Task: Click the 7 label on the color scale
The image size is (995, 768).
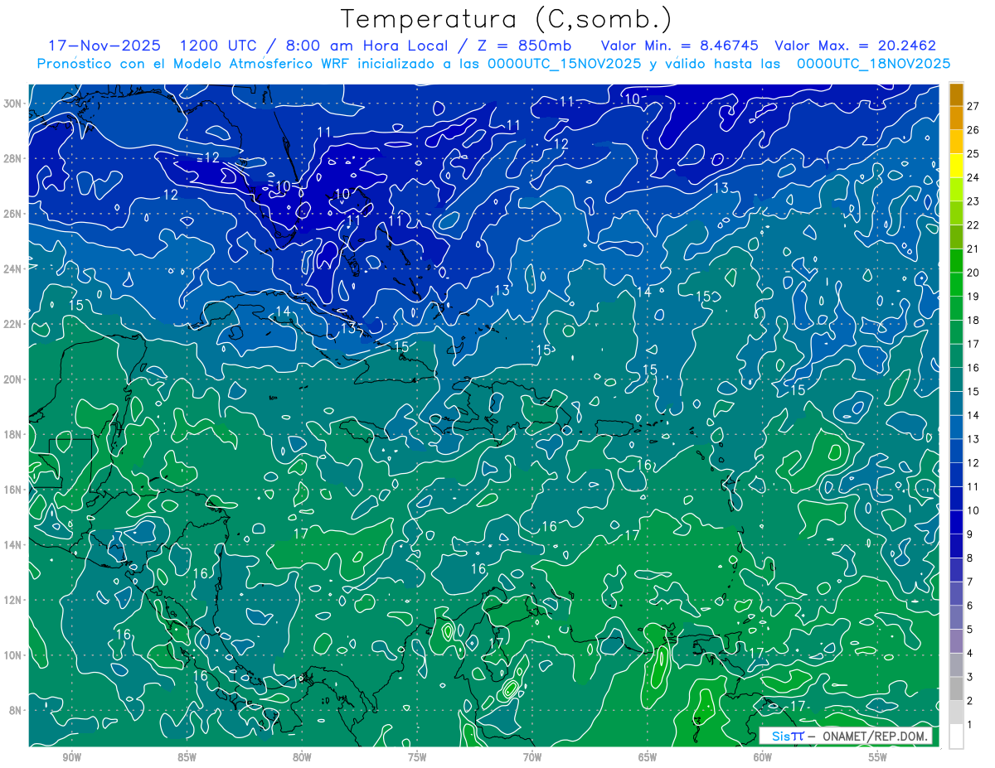Action: pyautogui.click(x=970, y=582)
